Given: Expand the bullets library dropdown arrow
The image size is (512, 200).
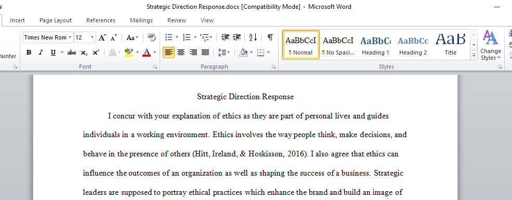Looking at the screenshot, I should [x=177, y=37].
